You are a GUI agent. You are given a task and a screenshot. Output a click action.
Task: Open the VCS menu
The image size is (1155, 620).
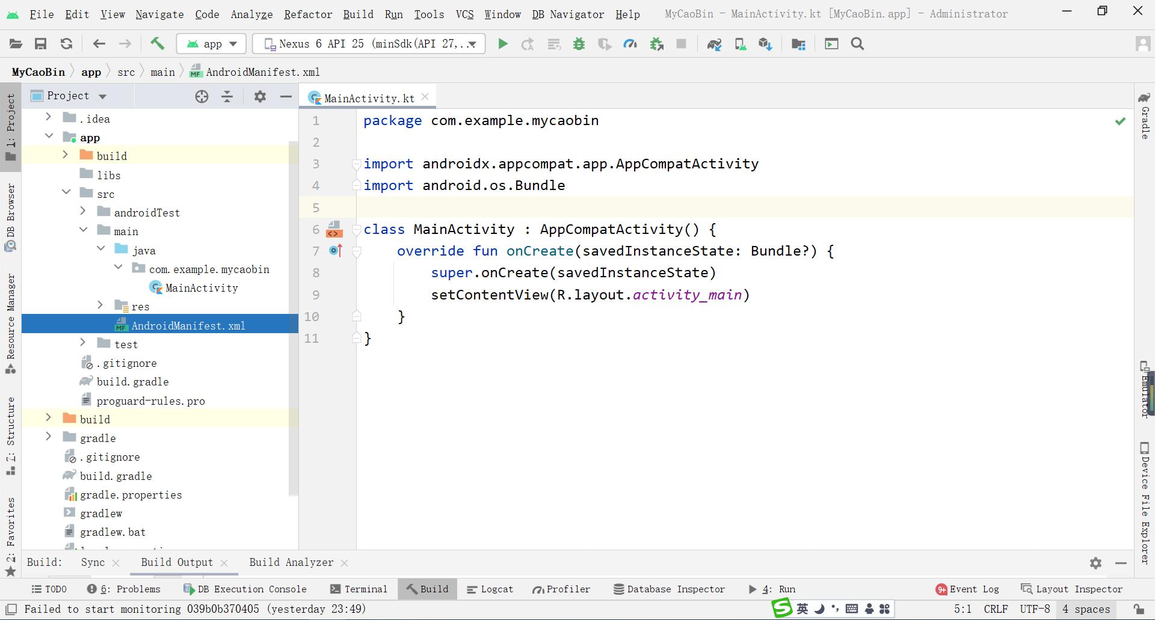[464, 14]
